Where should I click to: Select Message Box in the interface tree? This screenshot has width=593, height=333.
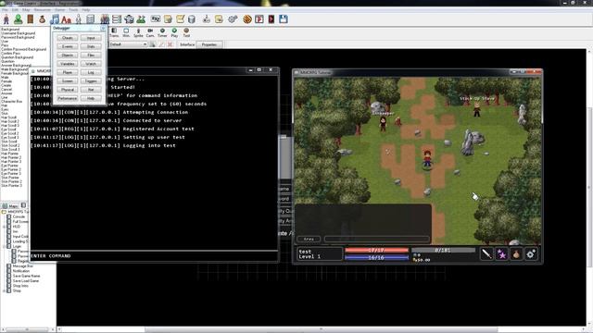pos(23,266)
